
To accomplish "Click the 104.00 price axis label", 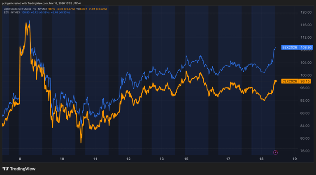I will click(306, 63).
